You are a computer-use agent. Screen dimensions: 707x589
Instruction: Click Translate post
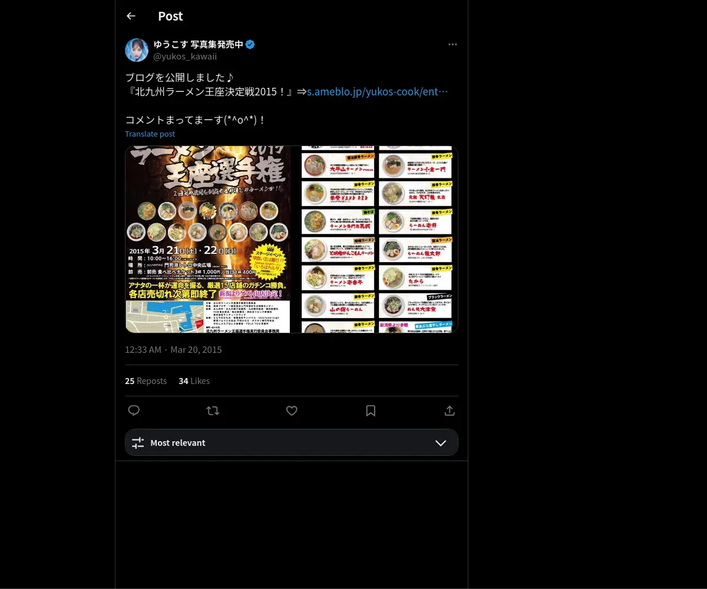coord(150,134)
